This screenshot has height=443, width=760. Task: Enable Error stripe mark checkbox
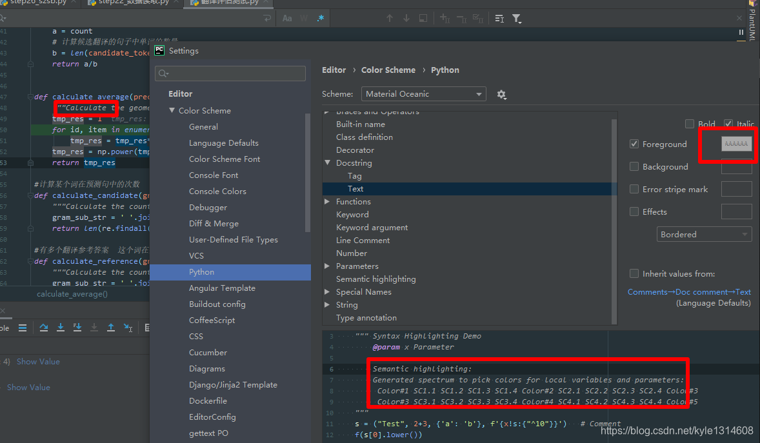point(634,189)
